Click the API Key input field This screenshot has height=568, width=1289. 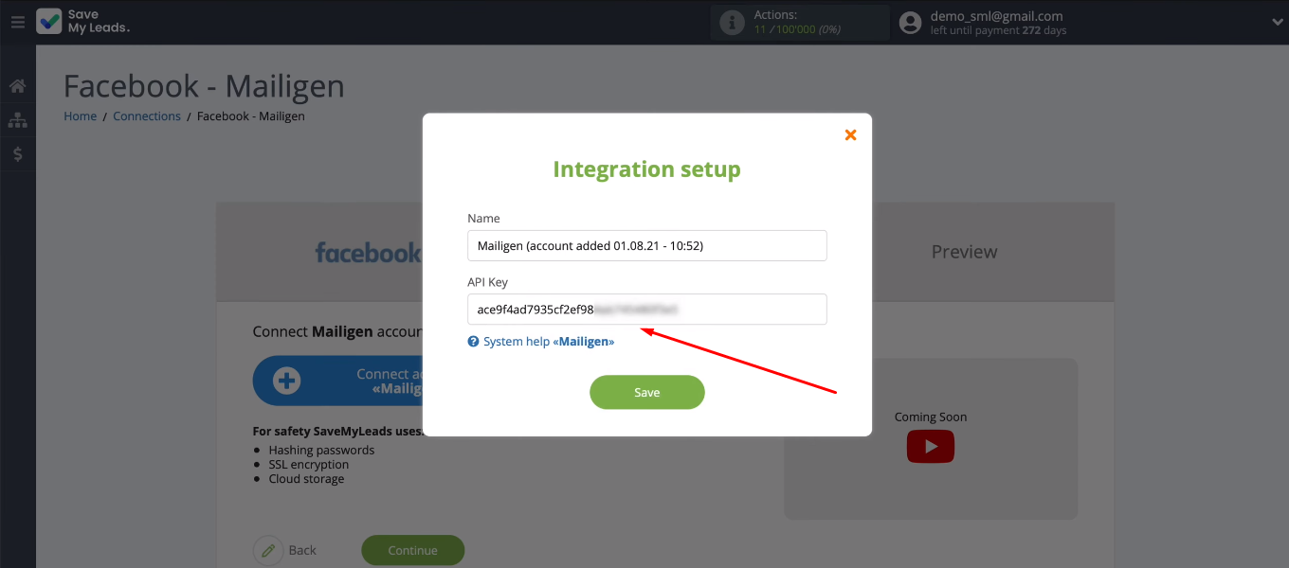point(646,310)
